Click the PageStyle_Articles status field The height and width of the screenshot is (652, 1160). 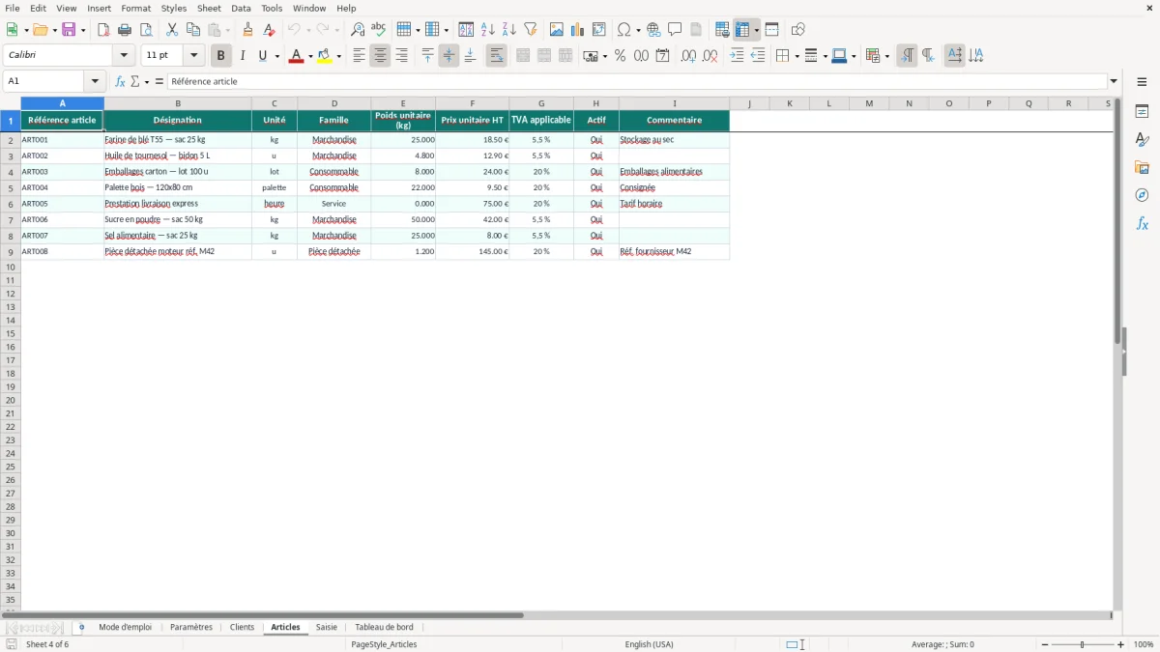(x=384, y=644)
